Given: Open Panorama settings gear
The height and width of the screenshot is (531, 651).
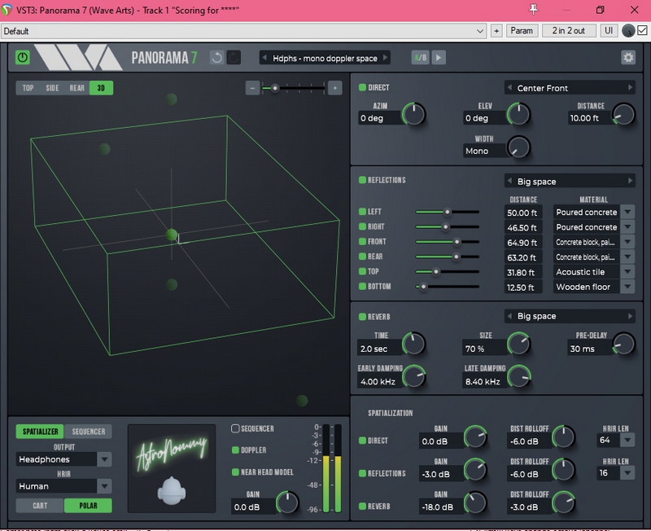Looking at the screenshot, I should [627, 58].
